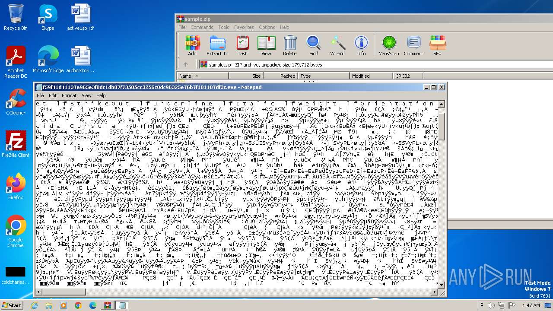
Task: Click the up one level arrow in WinRAR
Action: click(186, 65)
